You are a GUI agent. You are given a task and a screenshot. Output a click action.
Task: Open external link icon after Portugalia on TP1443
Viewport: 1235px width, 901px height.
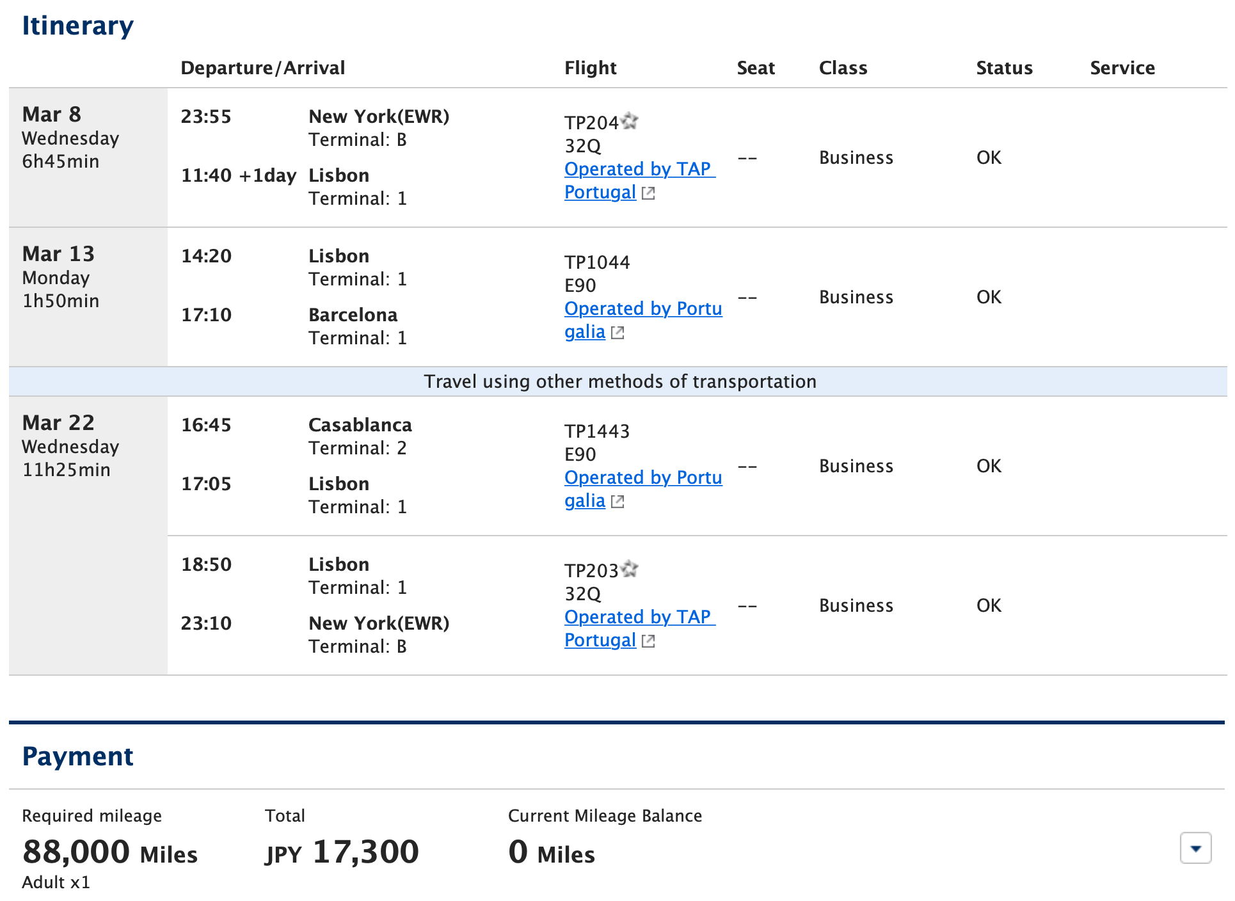tap(617, 502)
